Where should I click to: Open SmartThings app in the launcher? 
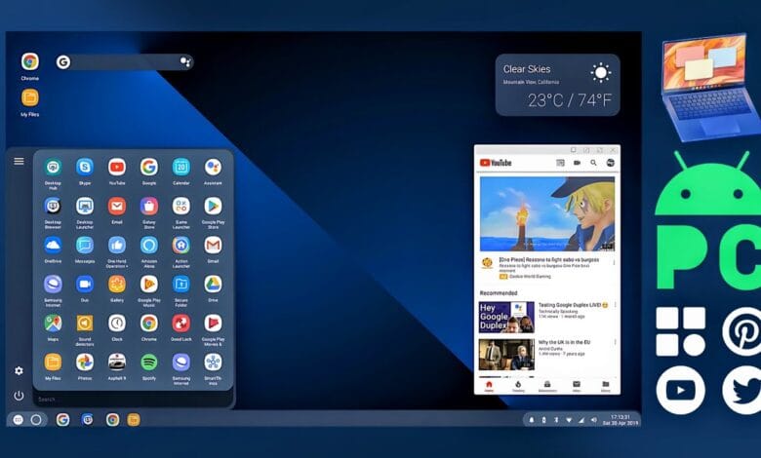click(x=213, y=363)
